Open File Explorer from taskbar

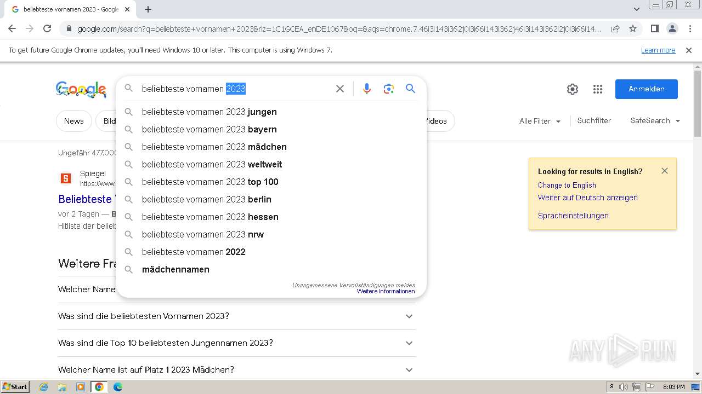click(62, 387)
